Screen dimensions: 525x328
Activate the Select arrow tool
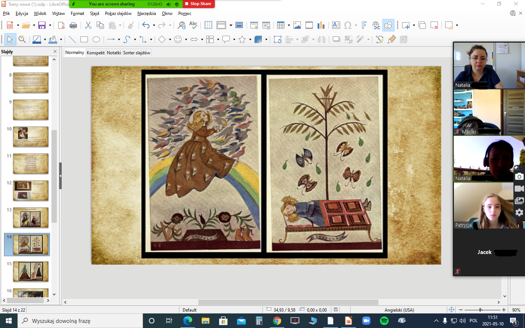click(x=10, y=39)
